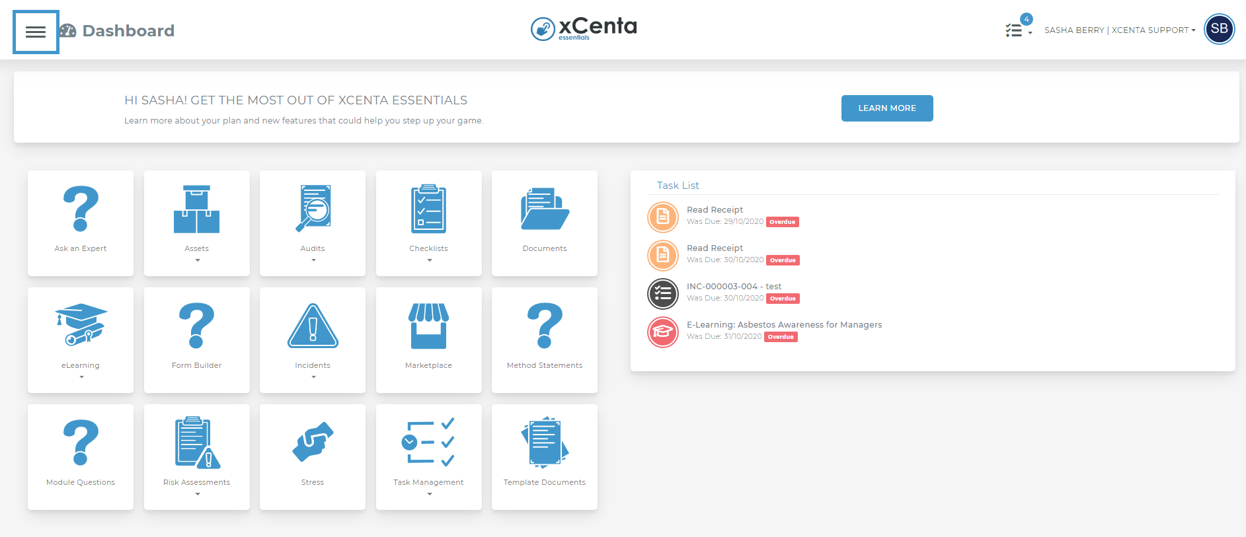Image resolution: width=1246 pixels, height=537 pixels.
Task: Click the SB user avatar
Action: (1219, 29)
